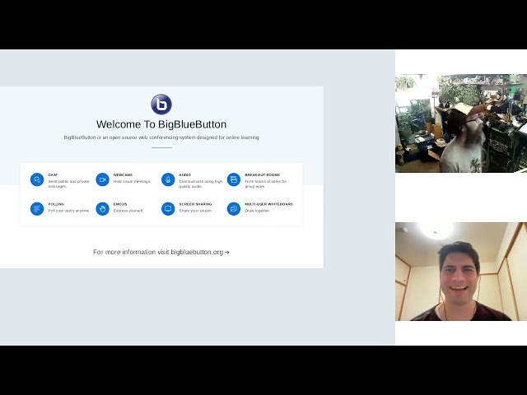Image resolution: width=527 pixels, height=395 pixels.
Task: Click the Webcams camera icon
Action: tap(102, 179)
